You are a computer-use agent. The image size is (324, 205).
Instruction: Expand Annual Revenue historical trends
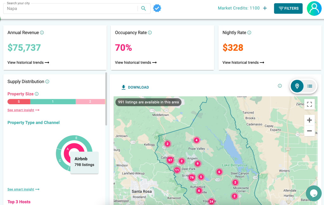28,63
